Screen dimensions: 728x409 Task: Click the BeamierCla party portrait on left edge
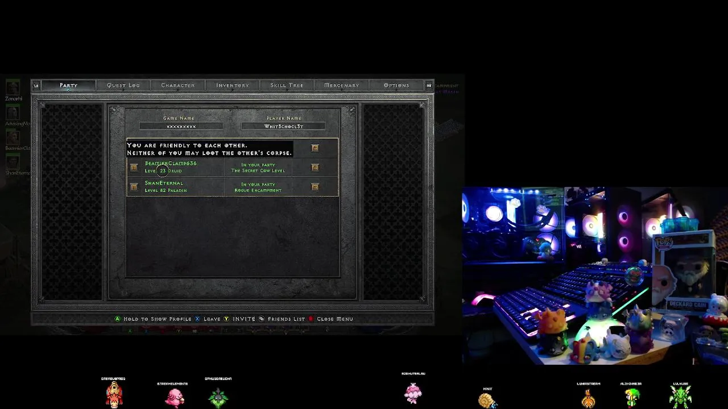[x=13, y=137]
